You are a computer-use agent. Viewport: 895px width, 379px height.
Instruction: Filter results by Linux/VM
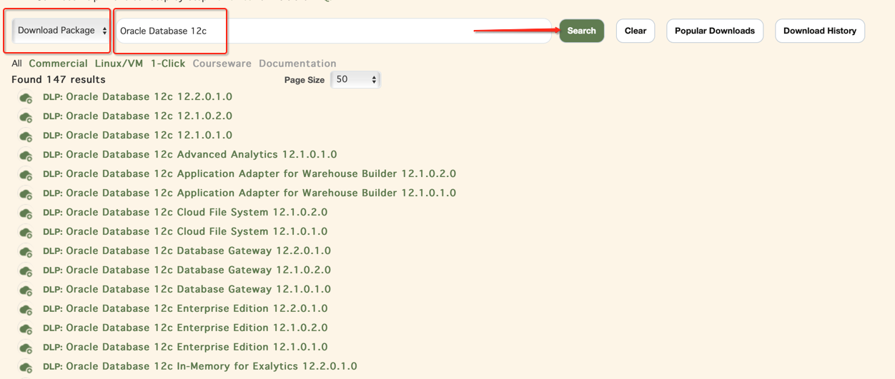pyautogui.click(x=119, y=64)
